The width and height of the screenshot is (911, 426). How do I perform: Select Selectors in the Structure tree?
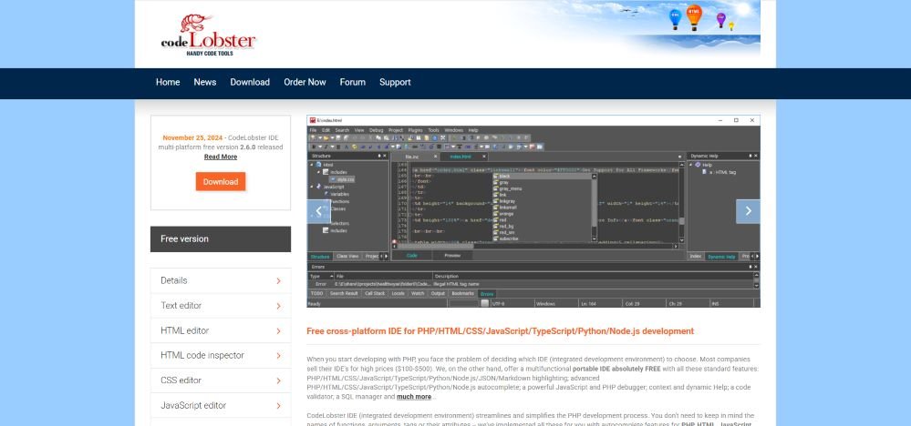(x=339, y=223)
